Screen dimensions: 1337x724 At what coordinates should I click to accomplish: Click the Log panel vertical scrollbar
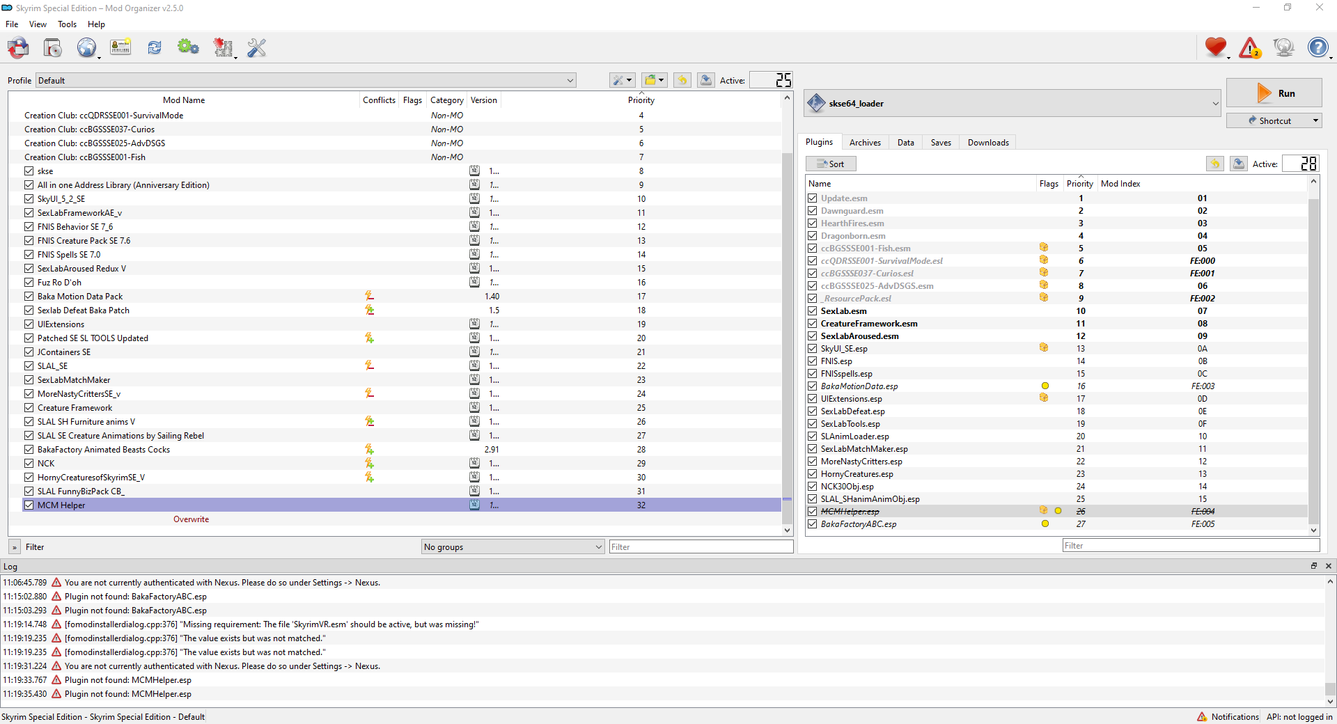click(x=1329, y=640)
